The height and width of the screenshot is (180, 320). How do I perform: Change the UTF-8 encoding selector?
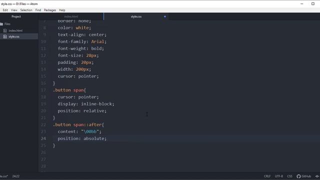pyautogui.click(x=279, y=176)
